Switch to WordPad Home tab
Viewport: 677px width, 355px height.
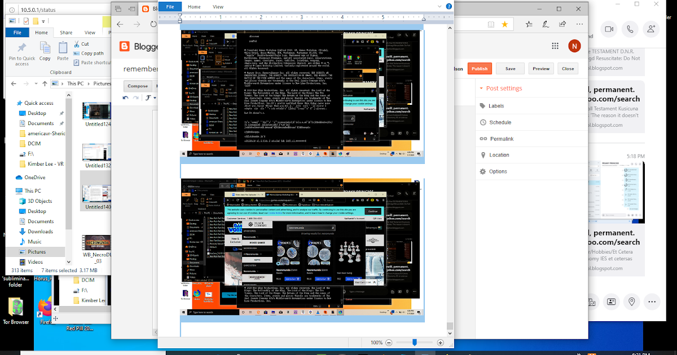(x=194, y=7)
